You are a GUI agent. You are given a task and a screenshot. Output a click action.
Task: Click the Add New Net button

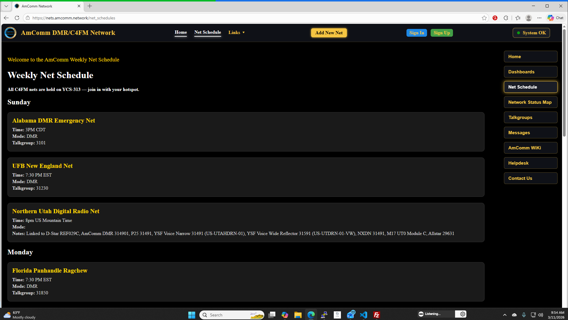point(329,33)
